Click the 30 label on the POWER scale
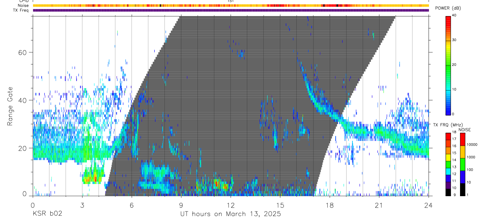Viewport: 482px width, 222px height. 455,40
